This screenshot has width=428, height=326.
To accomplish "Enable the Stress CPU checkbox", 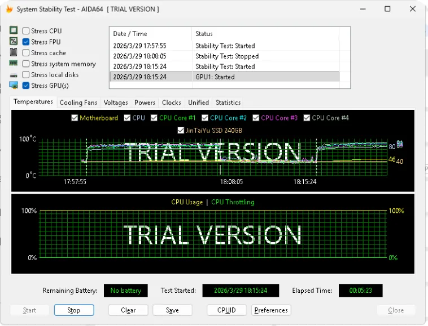I will [x=26, y=31].
